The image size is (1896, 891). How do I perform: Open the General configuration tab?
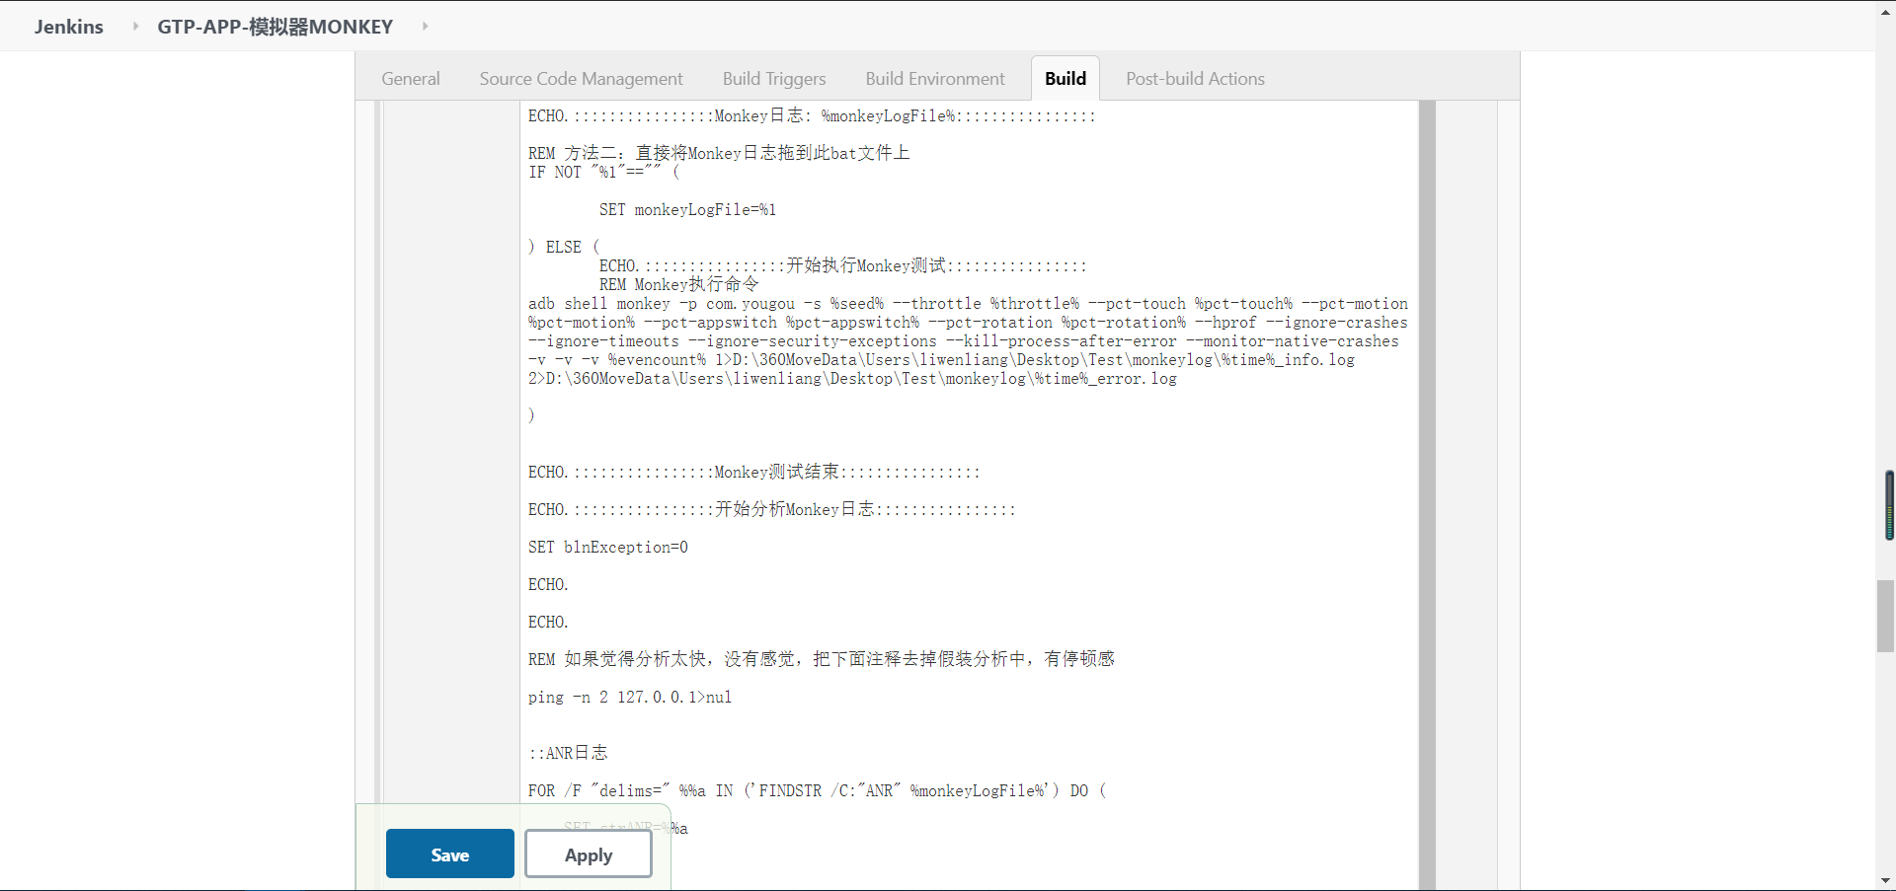point(411,78)
